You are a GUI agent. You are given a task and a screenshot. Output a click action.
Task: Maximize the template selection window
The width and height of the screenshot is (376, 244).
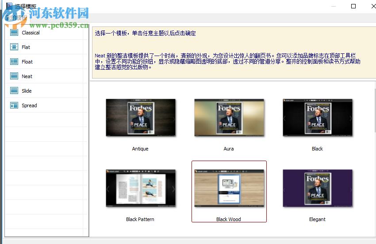point(353,6)
